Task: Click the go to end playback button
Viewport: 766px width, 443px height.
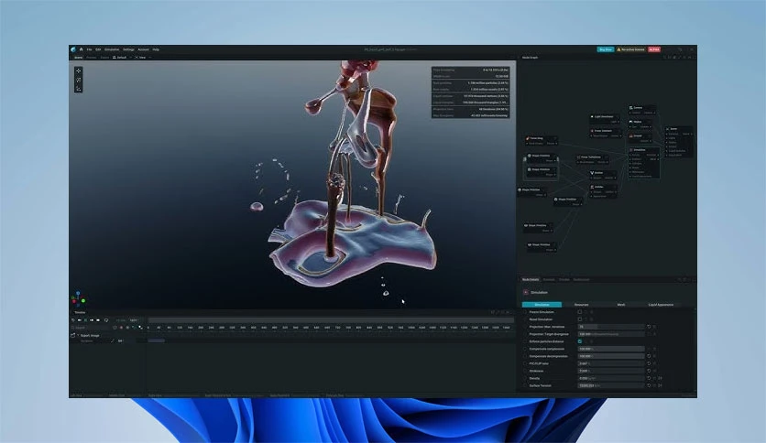Action: pos(98,320)
